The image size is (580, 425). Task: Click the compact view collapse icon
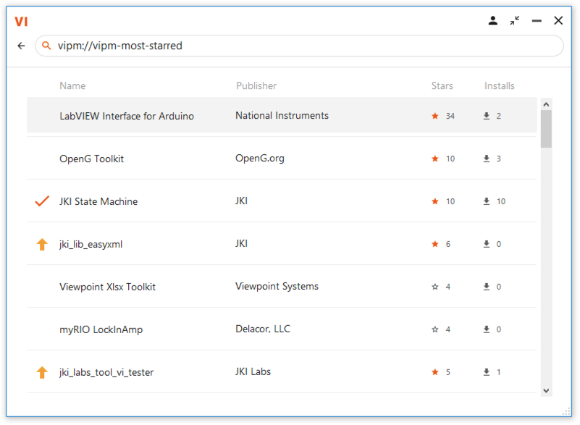pos(515,21)
